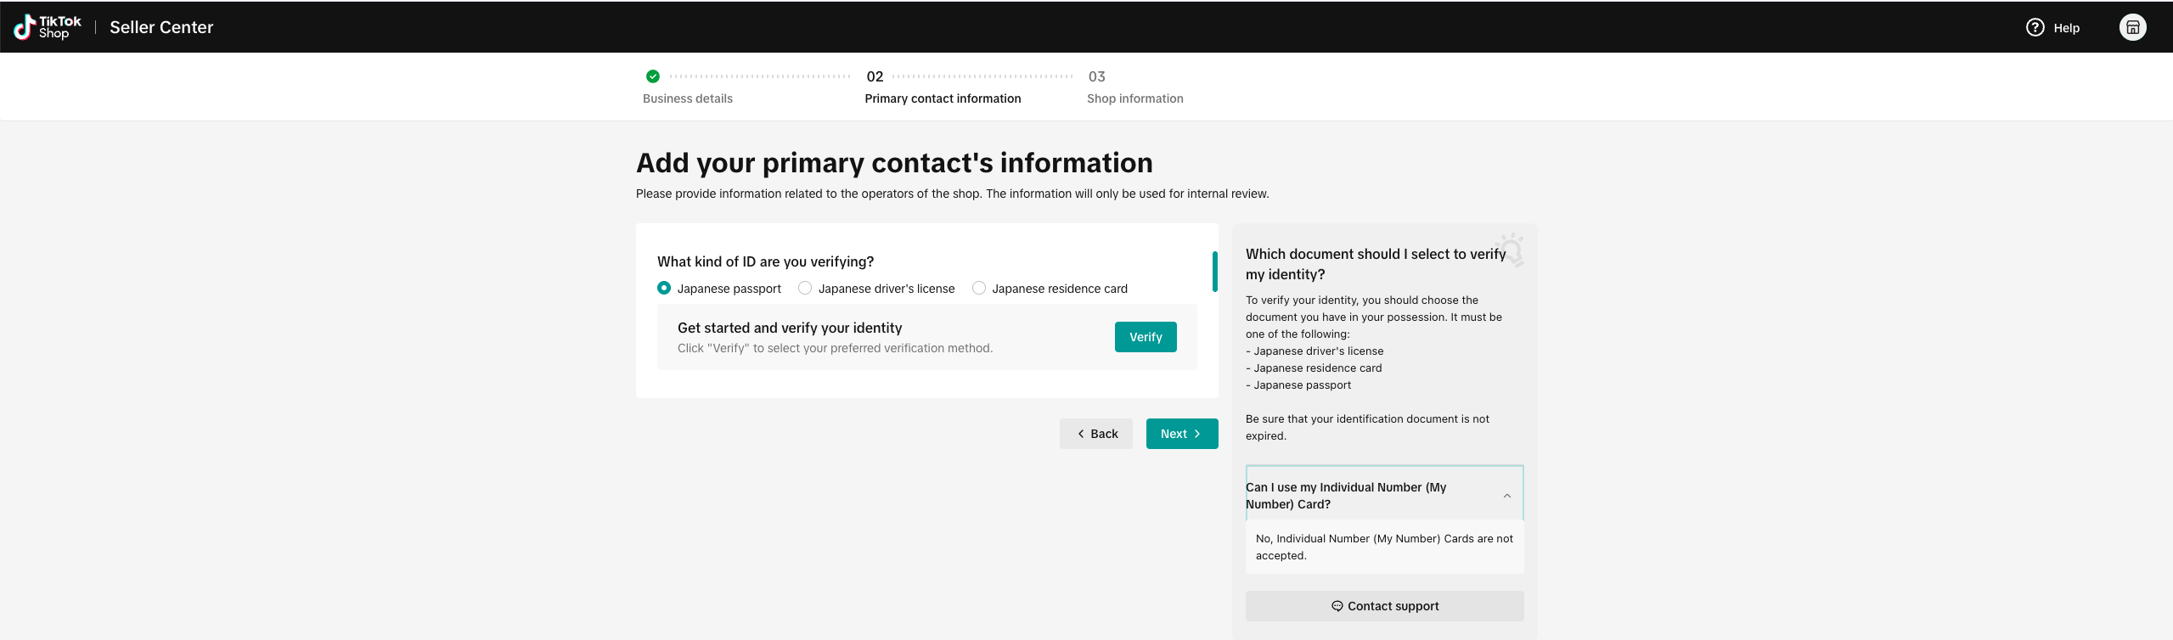Click the lightbulb tip icon
The image size is (2173, 640).
(1512, 249)
